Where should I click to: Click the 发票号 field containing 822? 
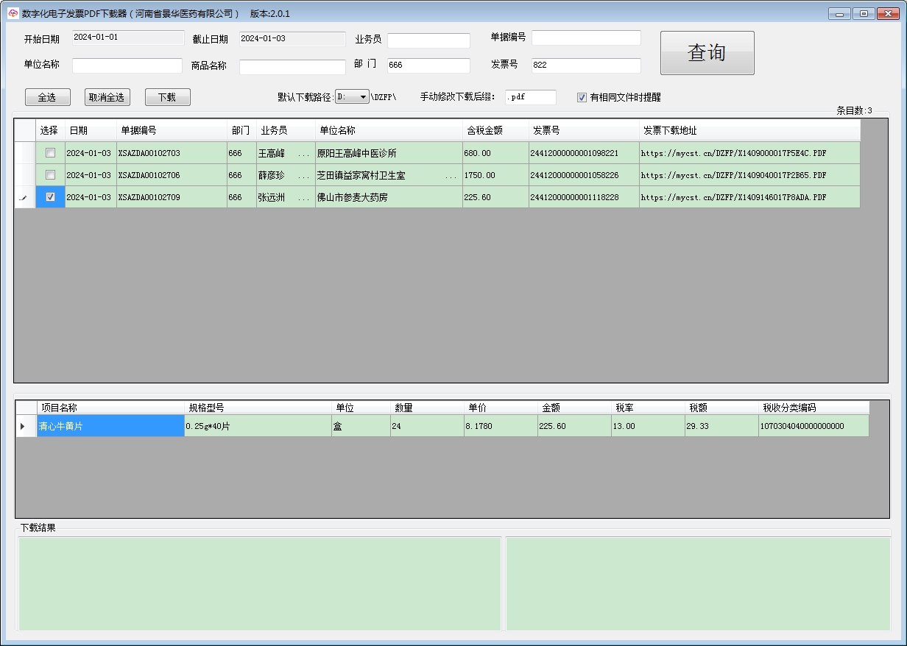585,65
